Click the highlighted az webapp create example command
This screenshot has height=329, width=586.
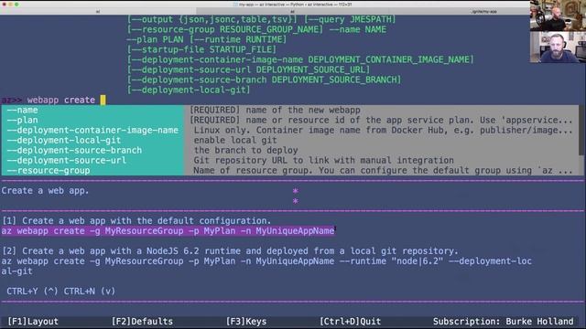[x=168, y=231]
